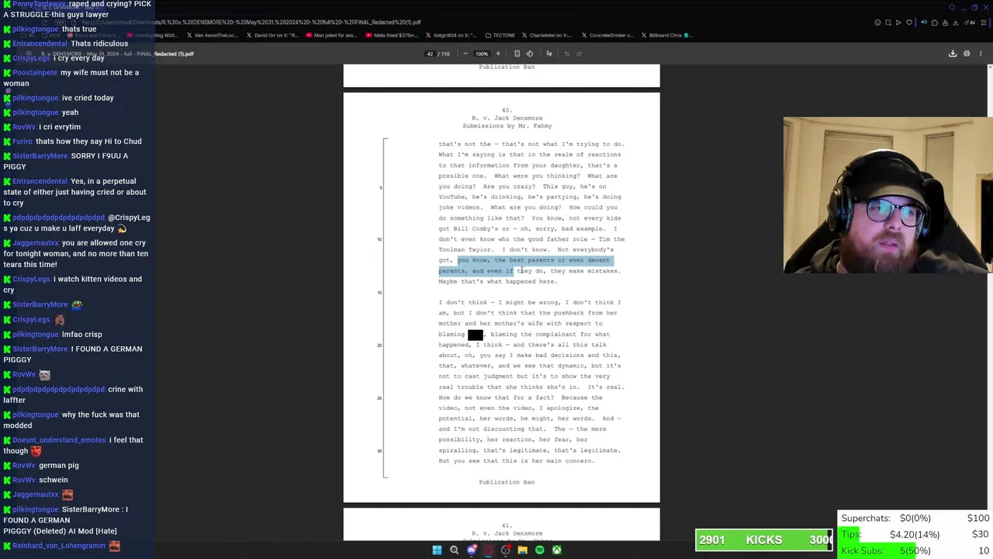Click the snapshot square icon in address bar

888,23
